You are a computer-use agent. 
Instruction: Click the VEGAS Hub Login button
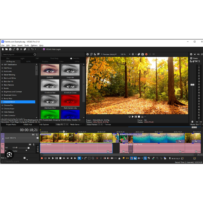(x=53, y=49)
